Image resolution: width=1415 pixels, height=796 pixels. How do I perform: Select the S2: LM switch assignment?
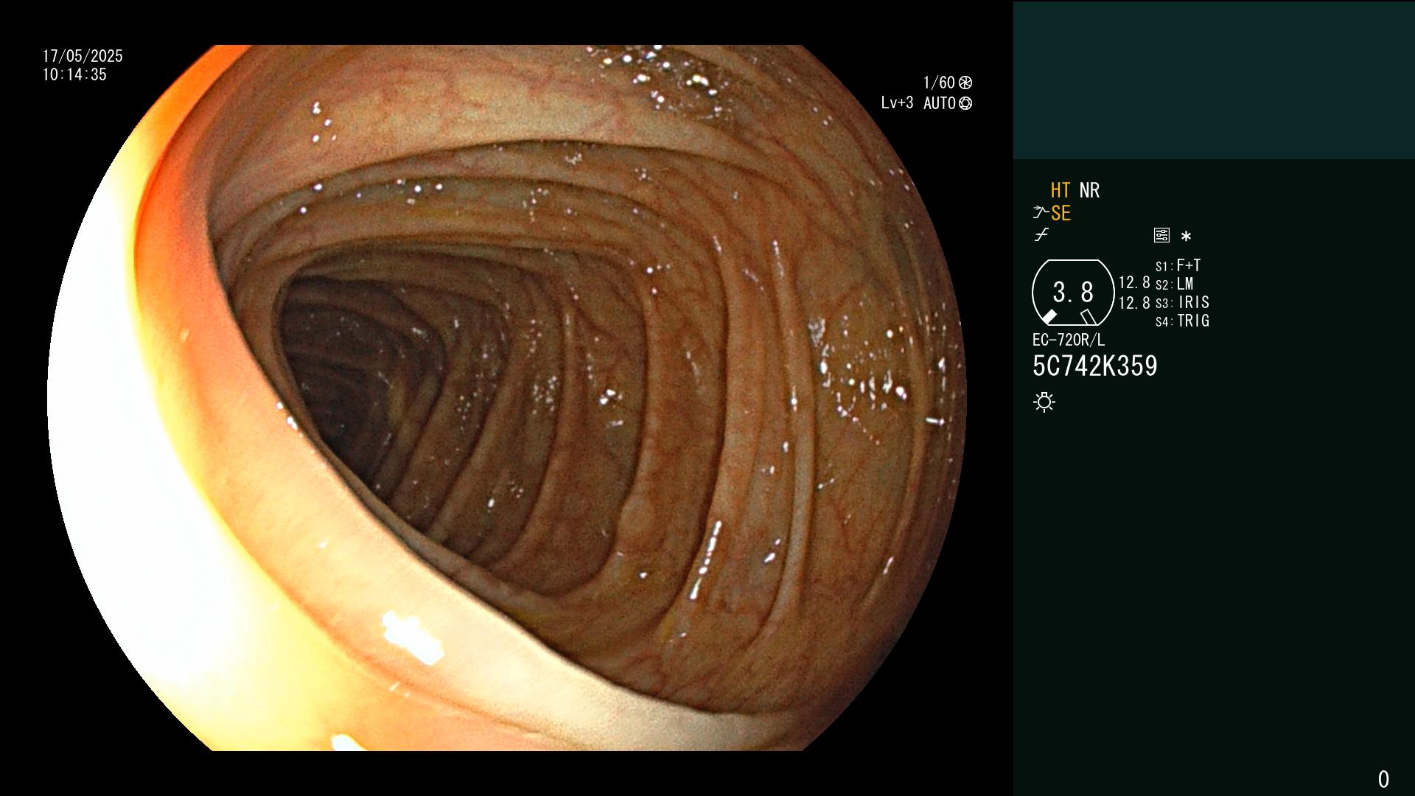point(1174,284)
